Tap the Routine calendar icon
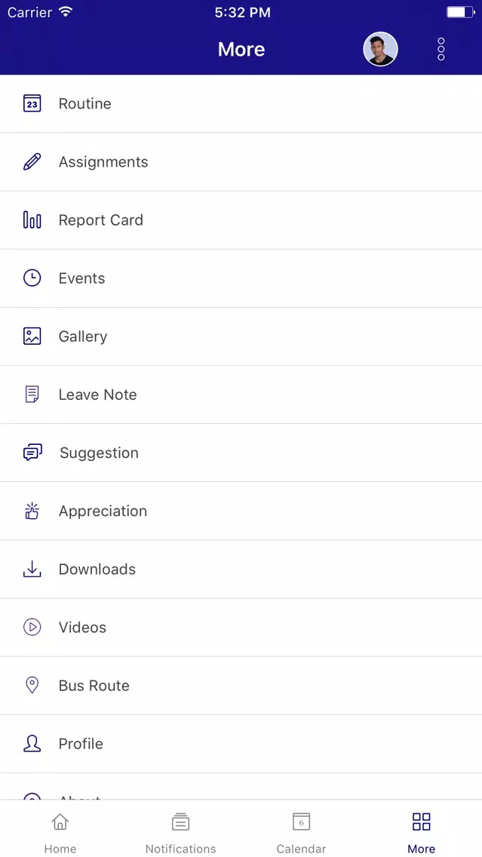Viewport: 482px width, 857px height. 32,103
